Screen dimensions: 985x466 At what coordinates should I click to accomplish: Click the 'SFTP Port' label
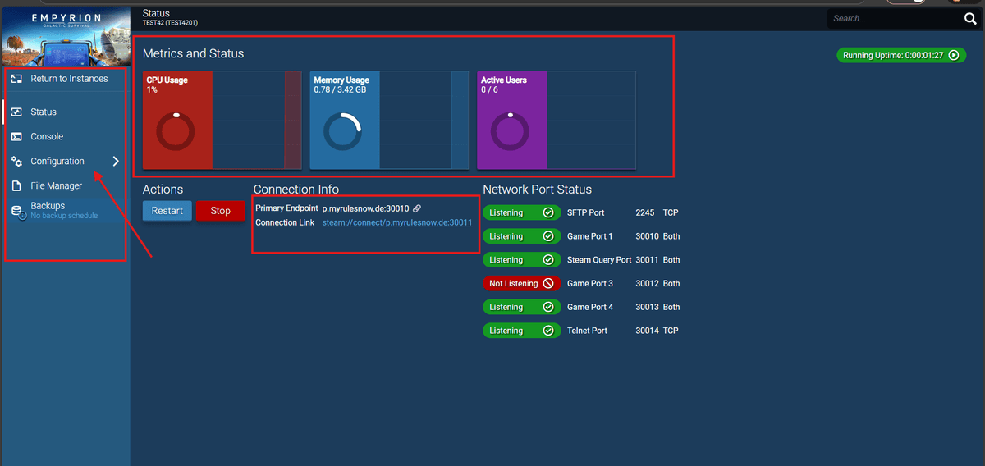point(587,212)
